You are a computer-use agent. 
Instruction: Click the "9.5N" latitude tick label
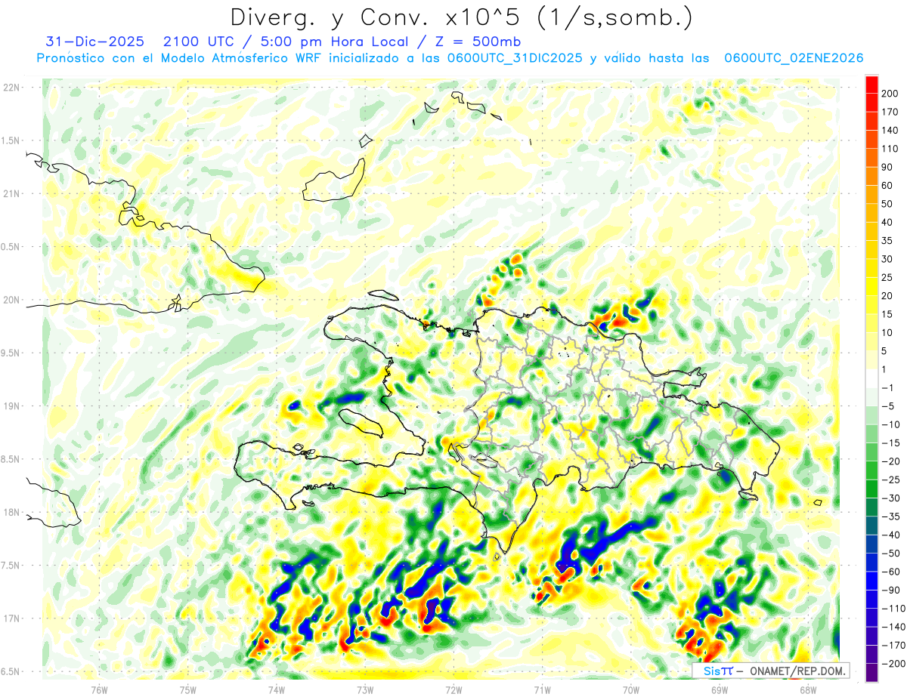(x=11, y=353)
